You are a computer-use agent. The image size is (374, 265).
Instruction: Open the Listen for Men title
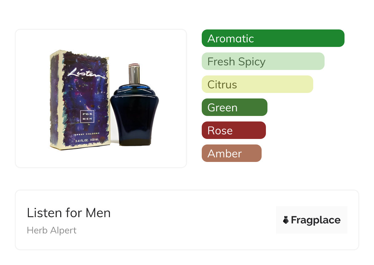point(69,213)
